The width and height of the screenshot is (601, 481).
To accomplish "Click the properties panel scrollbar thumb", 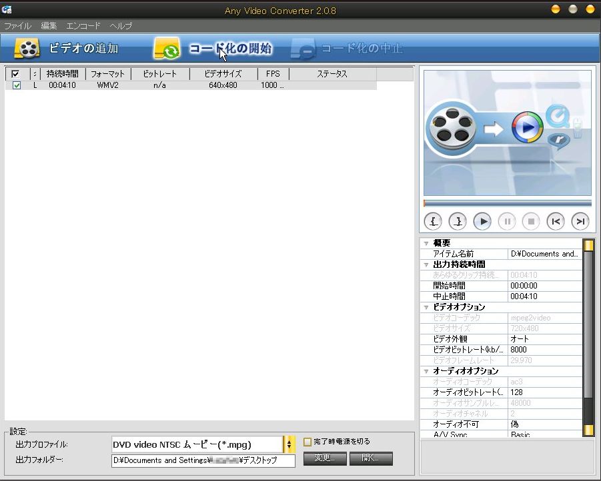I will pyautogui.click(x=588, y=324).
